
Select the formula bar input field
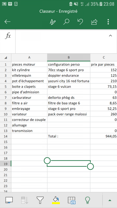[61, 41]
